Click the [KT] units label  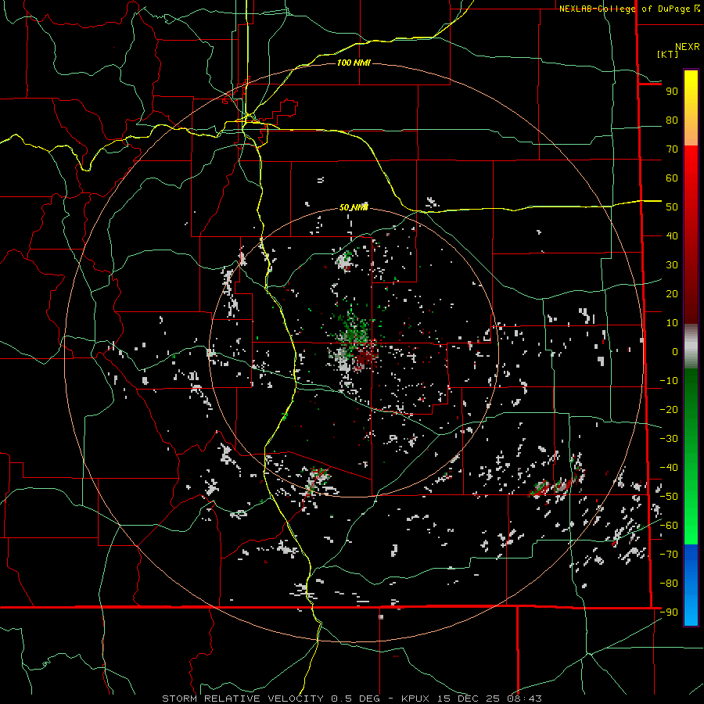click(668, 54)
